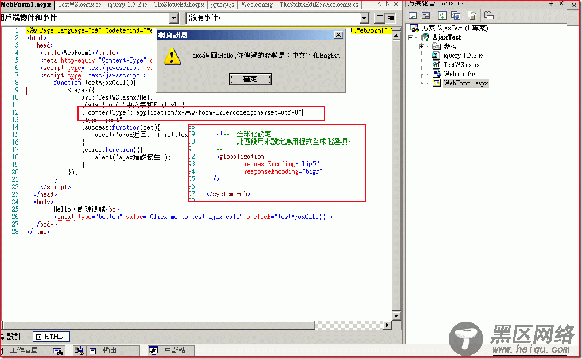Viewport: 582px width, 359px height.
Task: Click the solution icon beside 方案 'AjaxTest'
Action: pyautogui.click(x=414, y=28)
